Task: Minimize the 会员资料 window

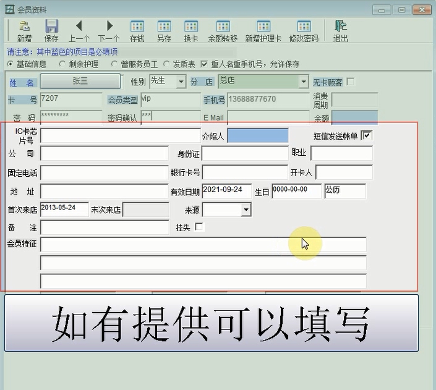Action: [382, 11]
